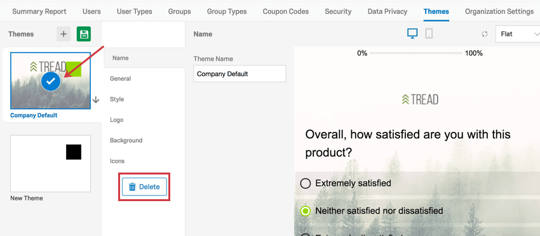Image resolution: width=540 pixels, height=236 pixels.
Task: Switch to desktop preview icon
Action: 412,34
